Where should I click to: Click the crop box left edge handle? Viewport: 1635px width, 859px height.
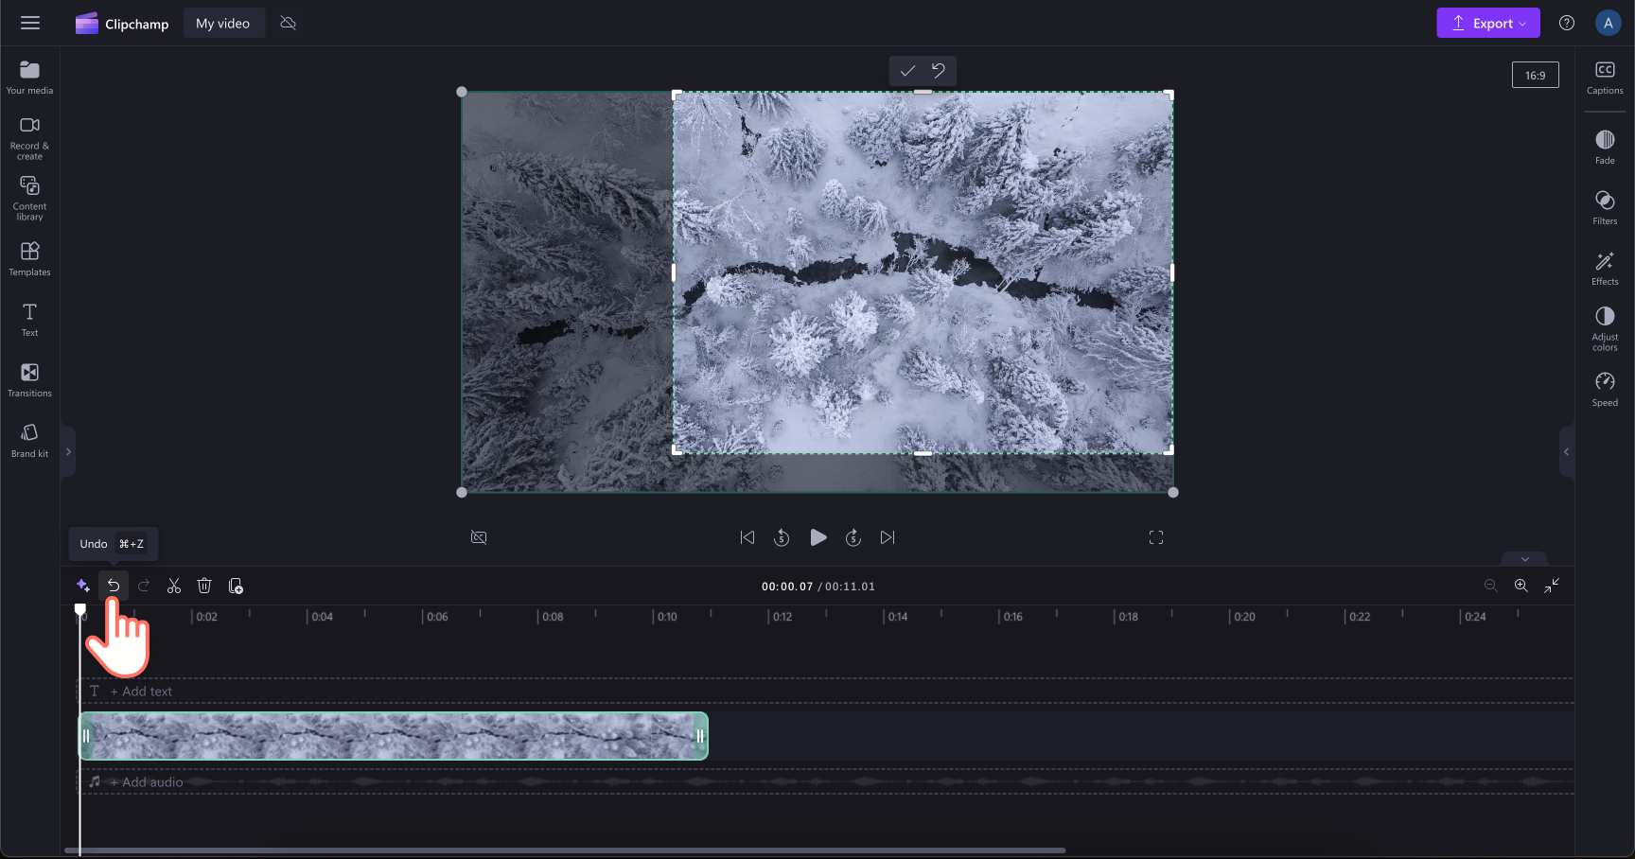pos(674,272)
